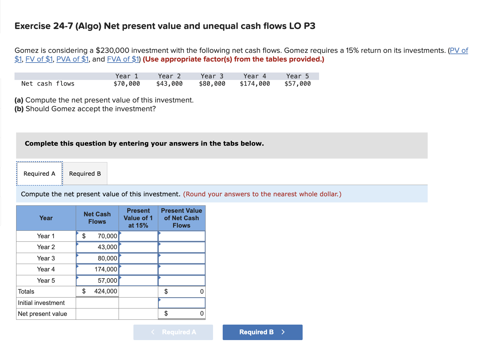486x352 pixels.
Task: Select the Totals Present Value showing $0
Action: point(181,291)
